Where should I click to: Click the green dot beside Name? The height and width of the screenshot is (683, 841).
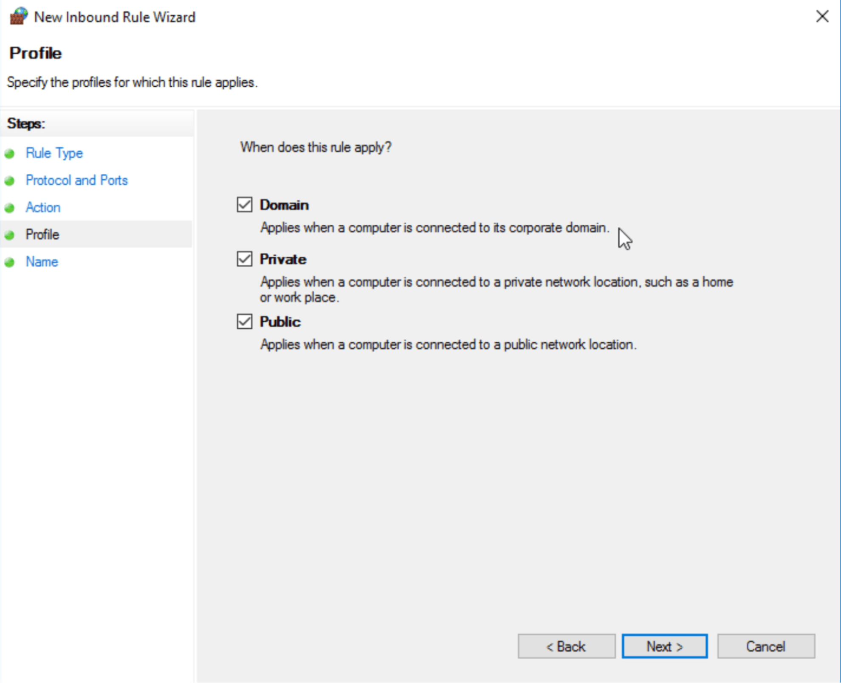point(9,262)
